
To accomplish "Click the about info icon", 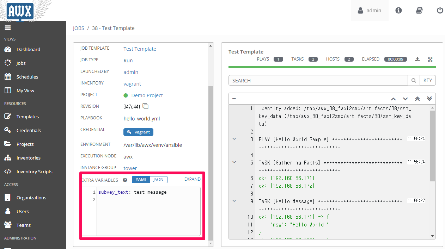I will 398,10.
